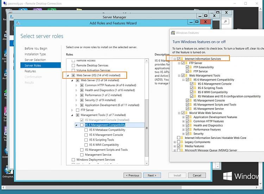
Task: Expand Application Development Features in Windows Features
Action: (183, 117)
